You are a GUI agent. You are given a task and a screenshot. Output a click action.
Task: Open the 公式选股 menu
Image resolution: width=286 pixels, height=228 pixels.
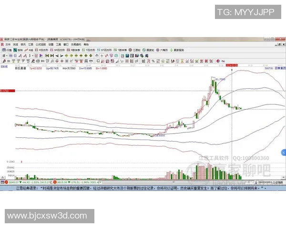(x=43, y=44)
